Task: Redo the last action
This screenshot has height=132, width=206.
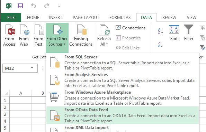Action: pos(46,6)
